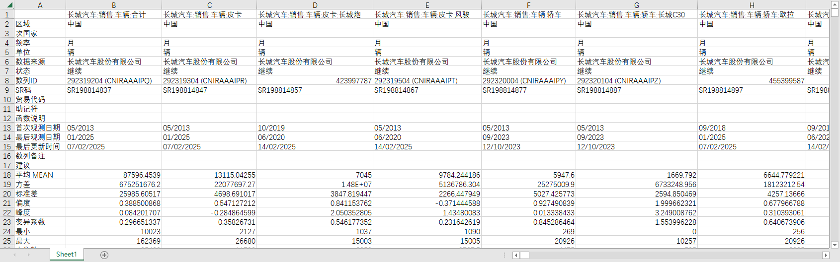840x262 pixels.
Task: Click cell '292320104 (CNIRAAAIPZ)'
Action: pos(637,80)
